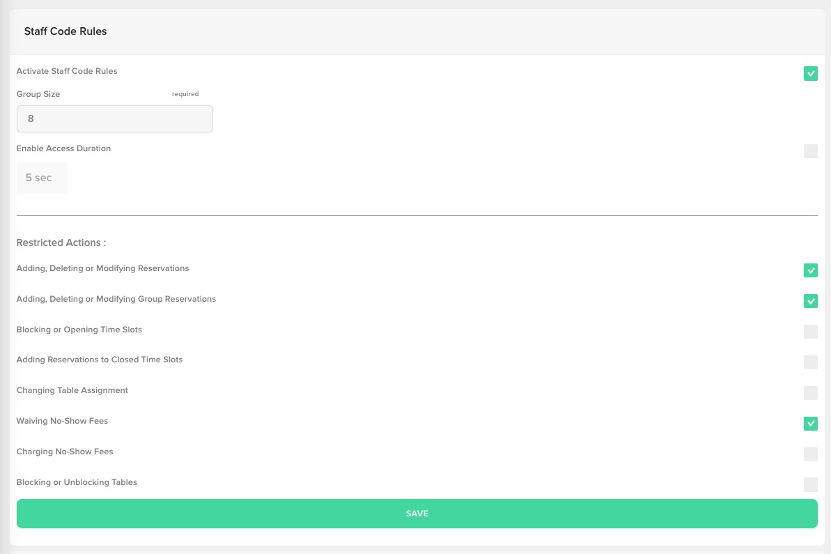This screenshot has width=831, height=554.
Task: Open the 5 sec duration dropdown
Action: click(x=42, y=178)
